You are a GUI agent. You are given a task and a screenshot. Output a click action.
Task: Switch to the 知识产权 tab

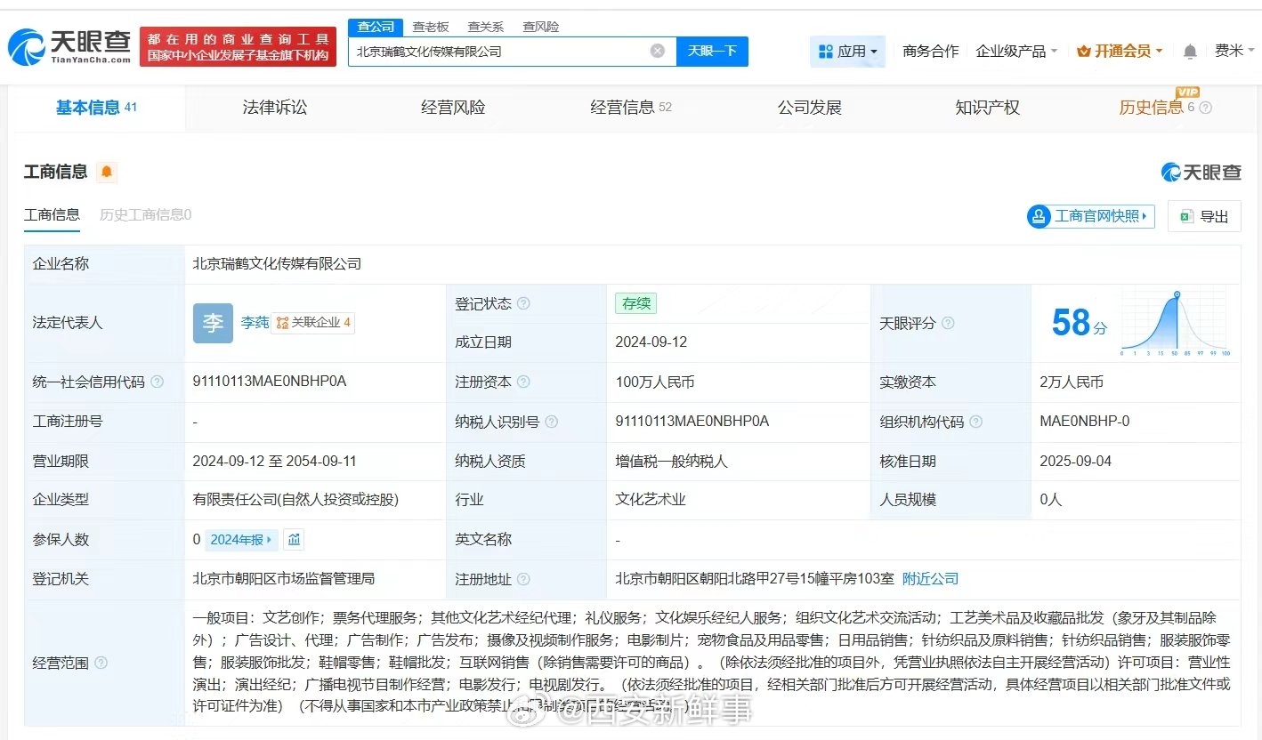coord(987,108)
